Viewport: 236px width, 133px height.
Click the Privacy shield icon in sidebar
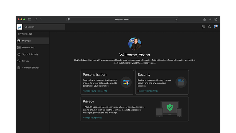[19, 61]
